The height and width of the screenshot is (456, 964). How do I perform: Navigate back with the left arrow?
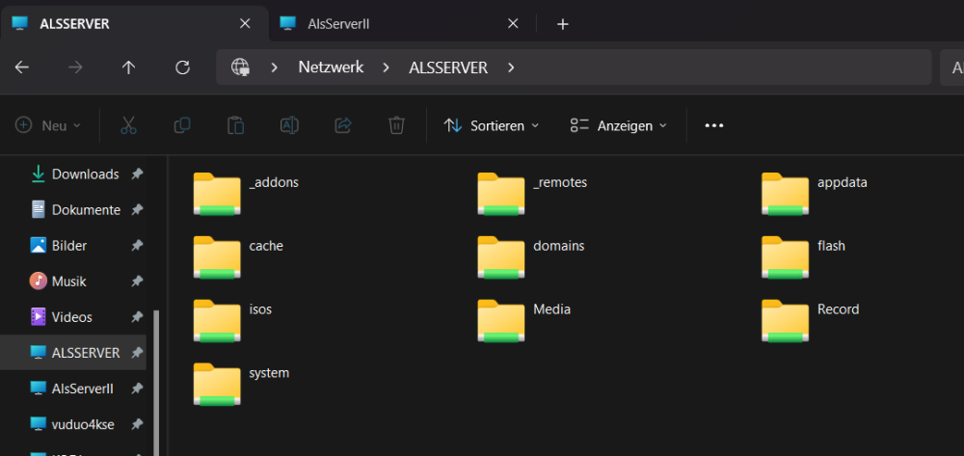click(x=21, y=67)
